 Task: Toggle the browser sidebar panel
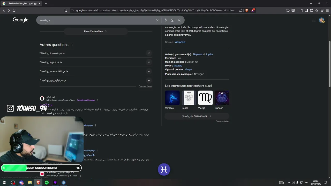tap(306, 10)
